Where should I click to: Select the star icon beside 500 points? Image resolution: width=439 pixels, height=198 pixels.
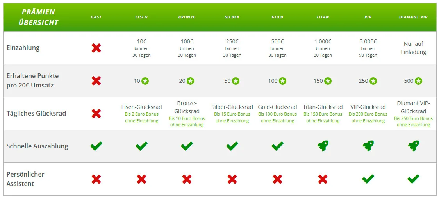click(x=419, y=81)
